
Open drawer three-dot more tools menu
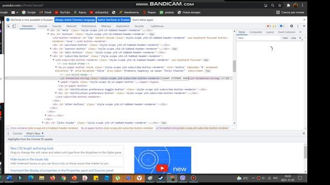click(x=8, y=134)
